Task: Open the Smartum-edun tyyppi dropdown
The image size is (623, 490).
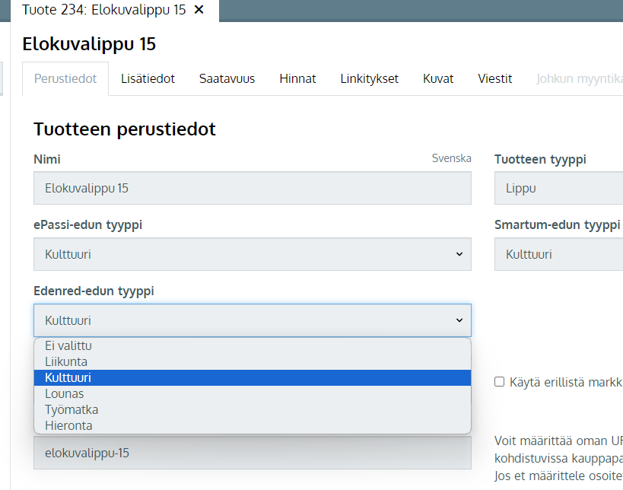Action: pyautogui.click(x=558, y=254)
